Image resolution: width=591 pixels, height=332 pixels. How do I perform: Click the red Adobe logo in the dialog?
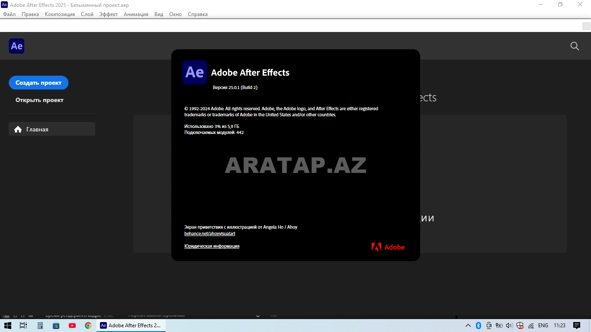point(388,247)
